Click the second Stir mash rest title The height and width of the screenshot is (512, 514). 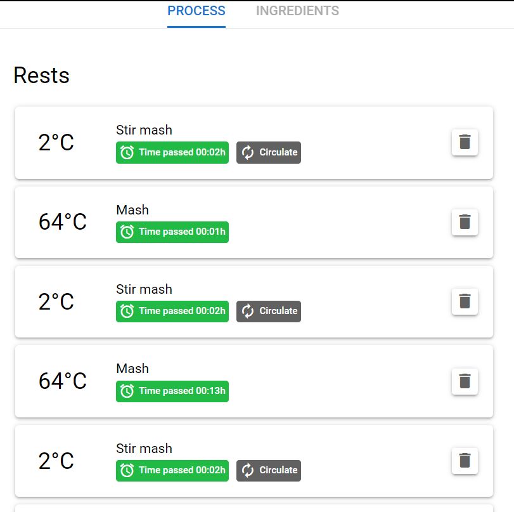point(144,289)
